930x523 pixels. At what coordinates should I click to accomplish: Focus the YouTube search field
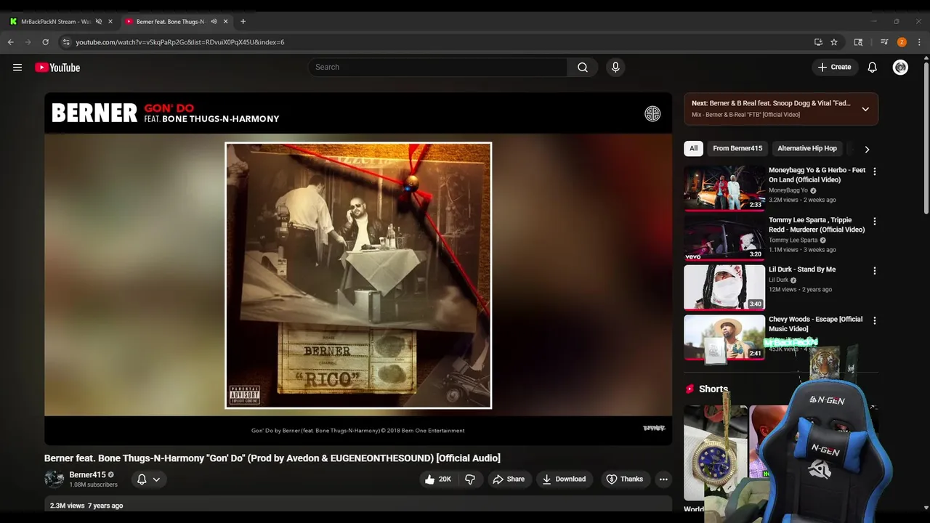(437, 68)
